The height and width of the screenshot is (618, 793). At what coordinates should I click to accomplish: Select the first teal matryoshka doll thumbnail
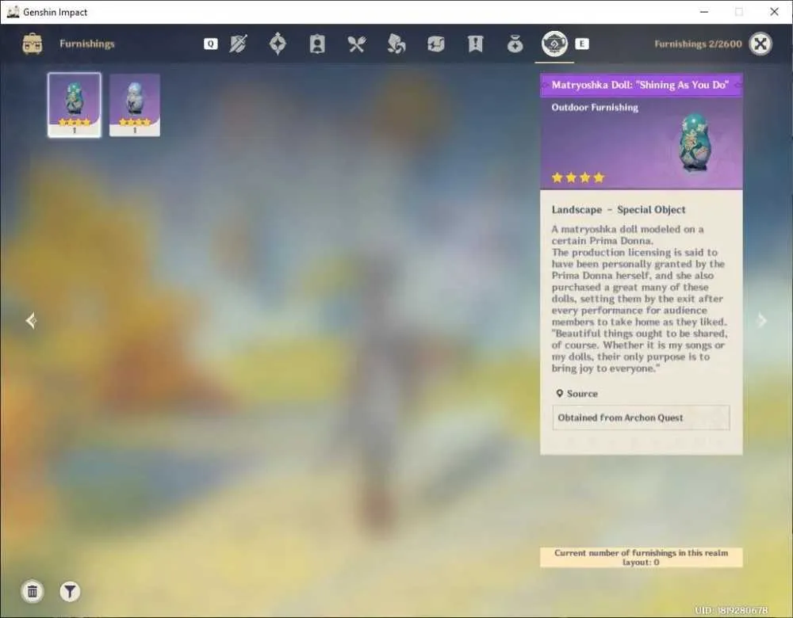coord(75,105)
